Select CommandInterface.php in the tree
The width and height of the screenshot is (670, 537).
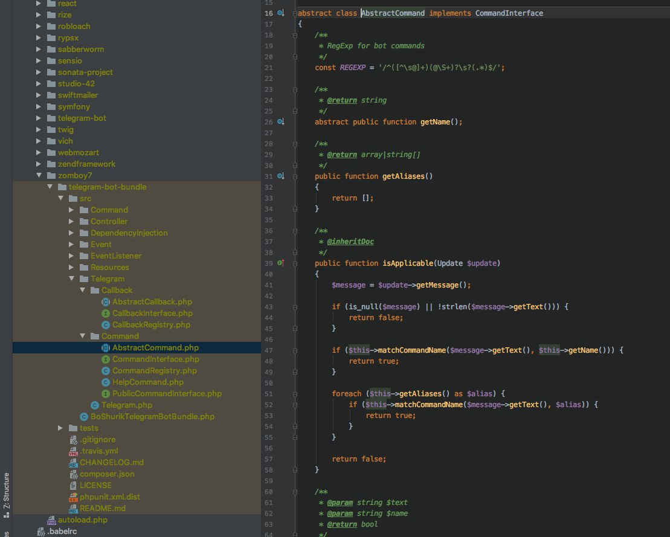(137, 359)
